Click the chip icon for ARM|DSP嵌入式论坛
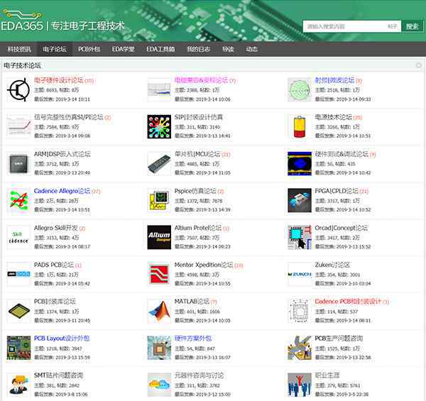 coord(18,163)
